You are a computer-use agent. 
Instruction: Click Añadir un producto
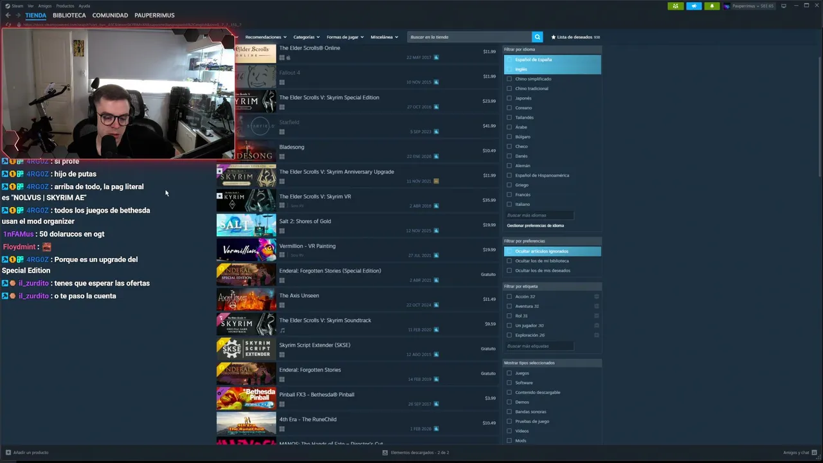30,452
